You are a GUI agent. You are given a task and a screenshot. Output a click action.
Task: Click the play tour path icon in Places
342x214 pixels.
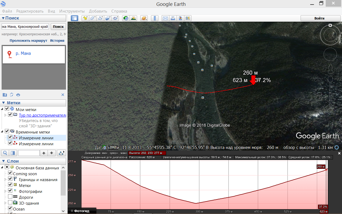click(62, 153)
